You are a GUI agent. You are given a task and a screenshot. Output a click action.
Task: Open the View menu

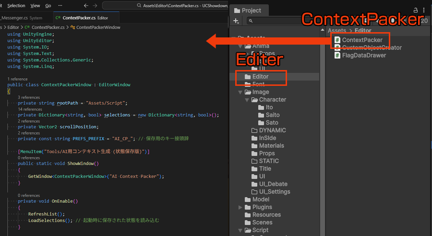click(35, 6)
